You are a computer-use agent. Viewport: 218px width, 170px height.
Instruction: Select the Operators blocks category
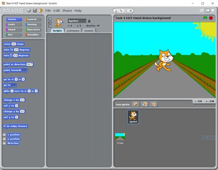coord(33,29)
